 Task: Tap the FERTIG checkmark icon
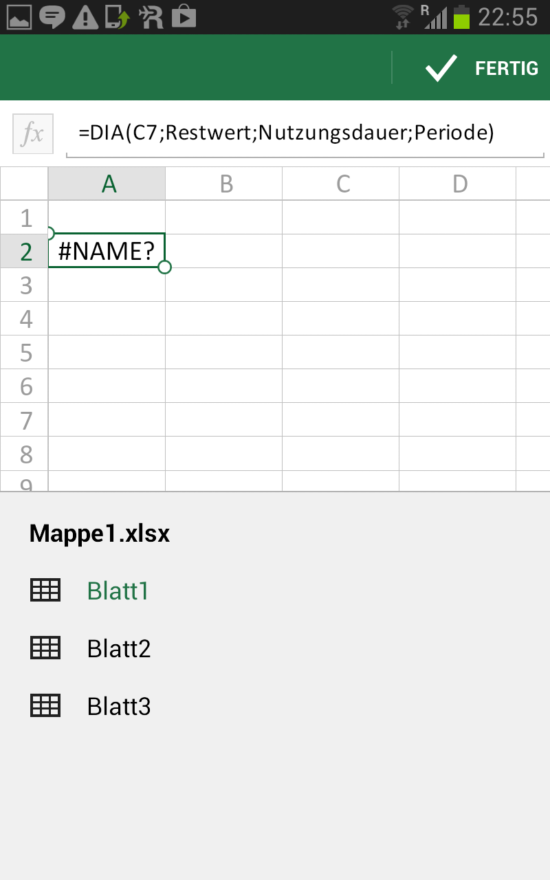(441, 69)
